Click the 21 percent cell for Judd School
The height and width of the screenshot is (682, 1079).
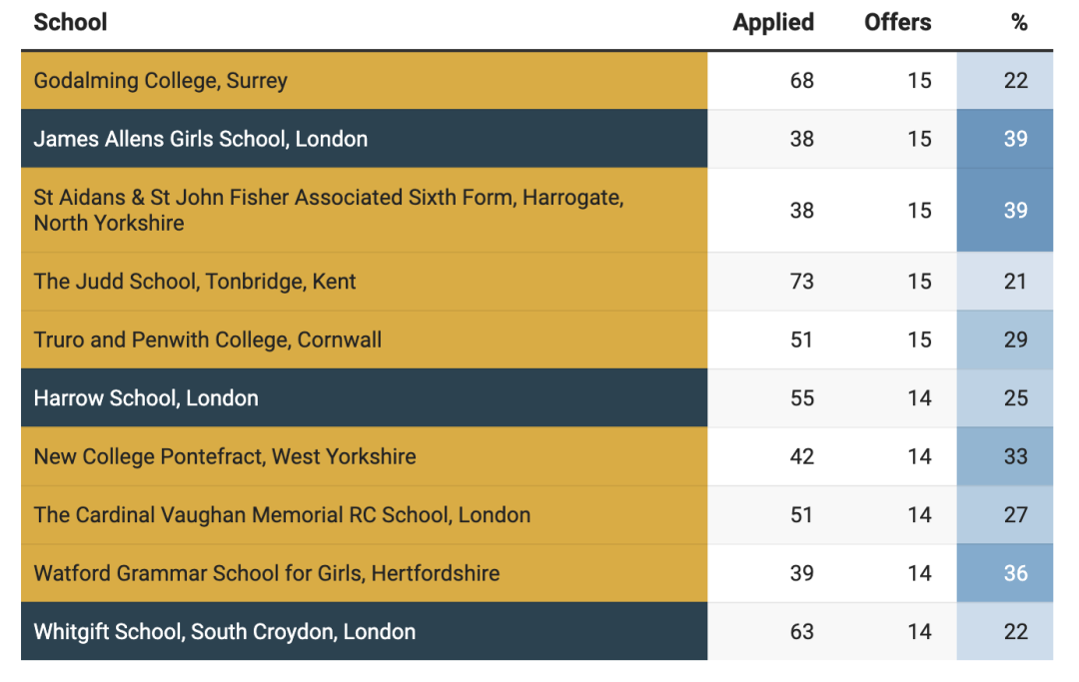click(1005, 282)
